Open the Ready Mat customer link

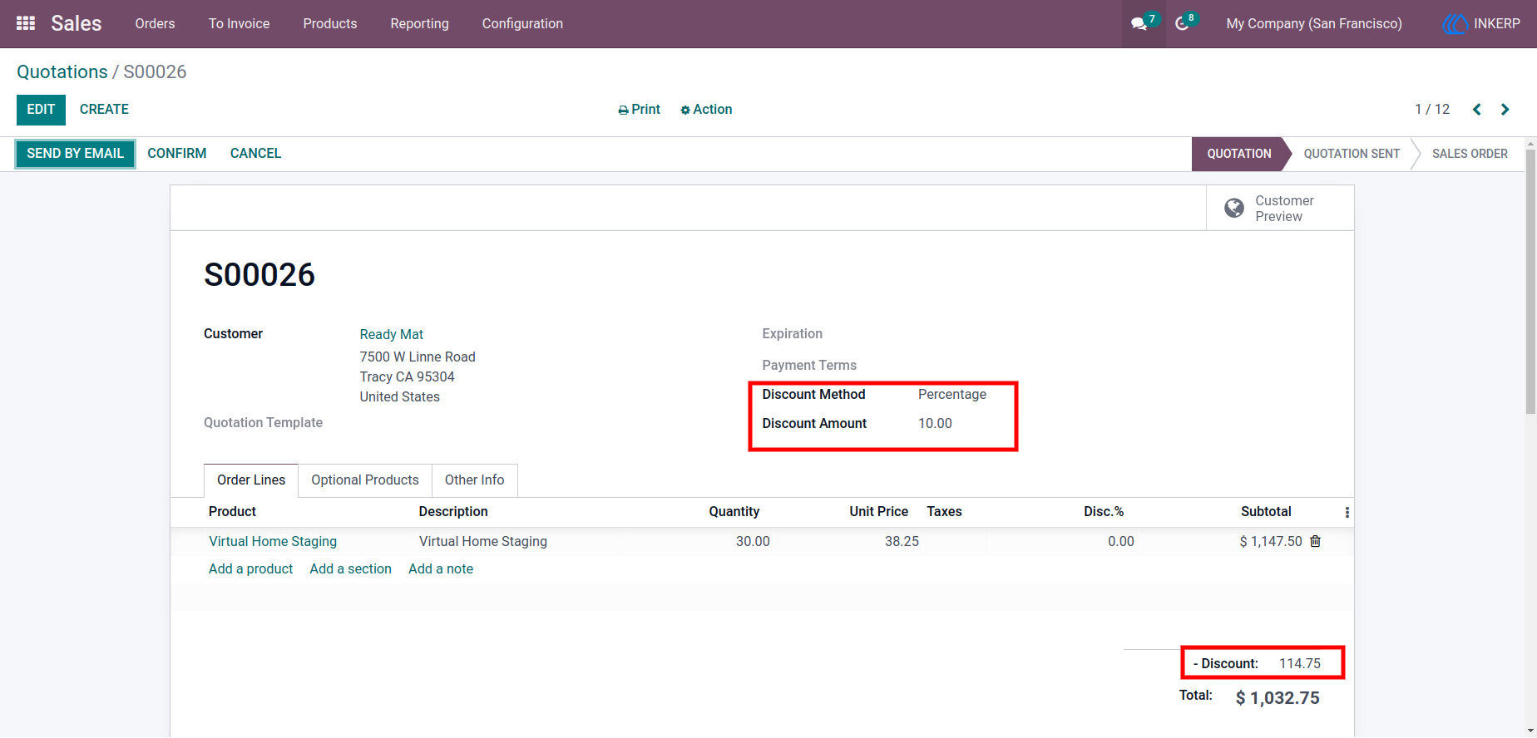tap(392, 334)
